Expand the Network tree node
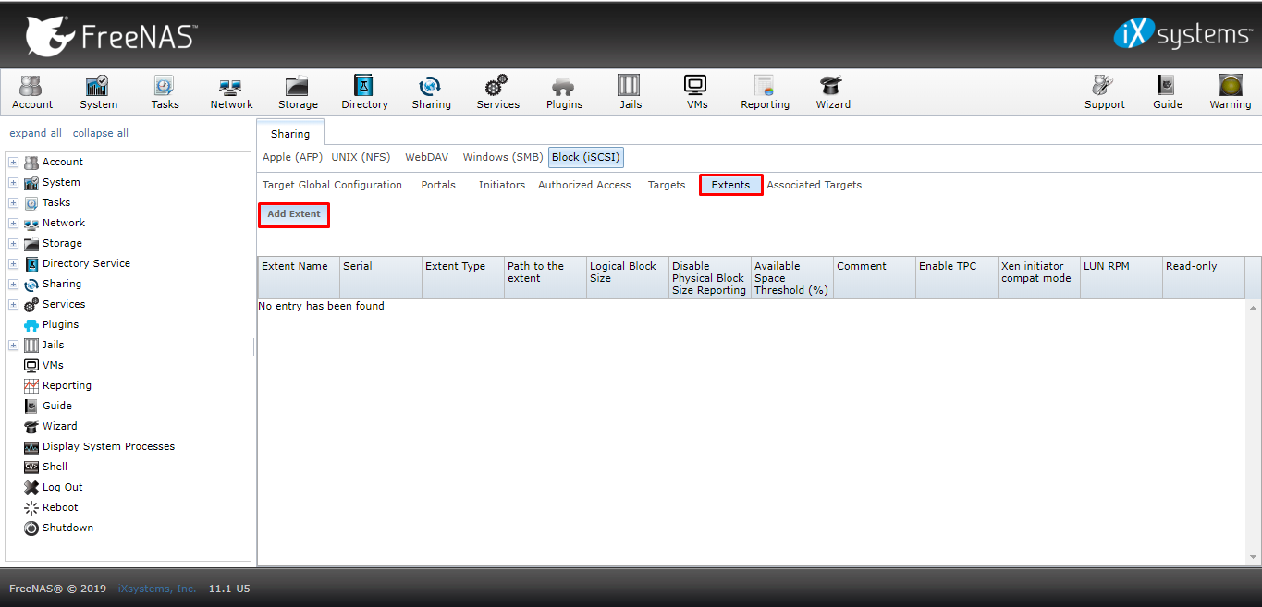 (14, 223)
